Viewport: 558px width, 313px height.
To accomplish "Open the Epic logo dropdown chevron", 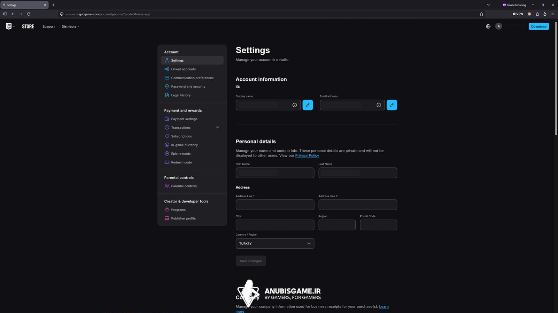I will coord(14,27).
